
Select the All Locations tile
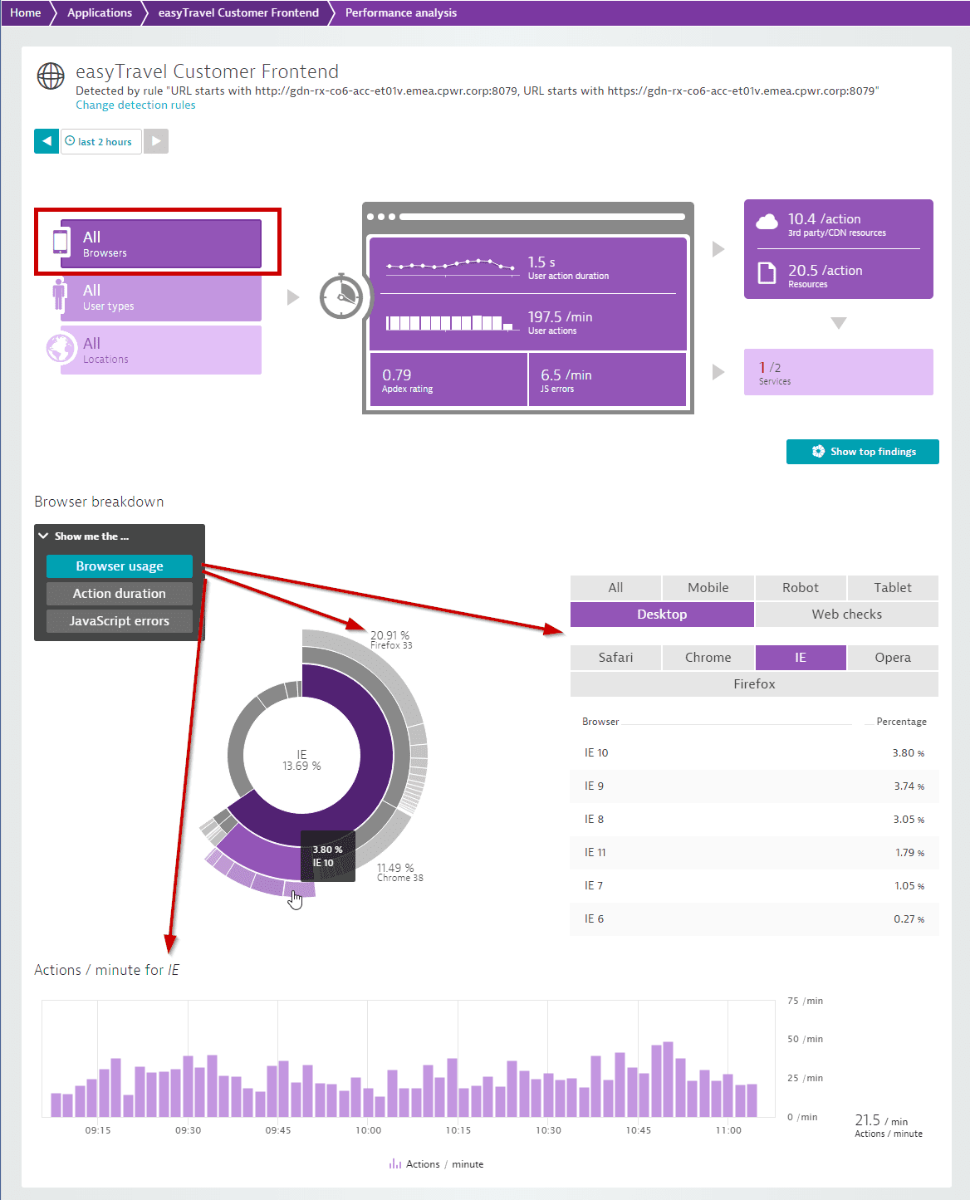161,350
